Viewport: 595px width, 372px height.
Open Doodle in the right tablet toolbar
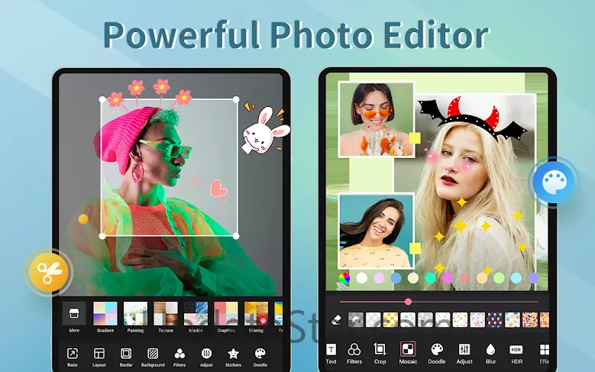437,354
